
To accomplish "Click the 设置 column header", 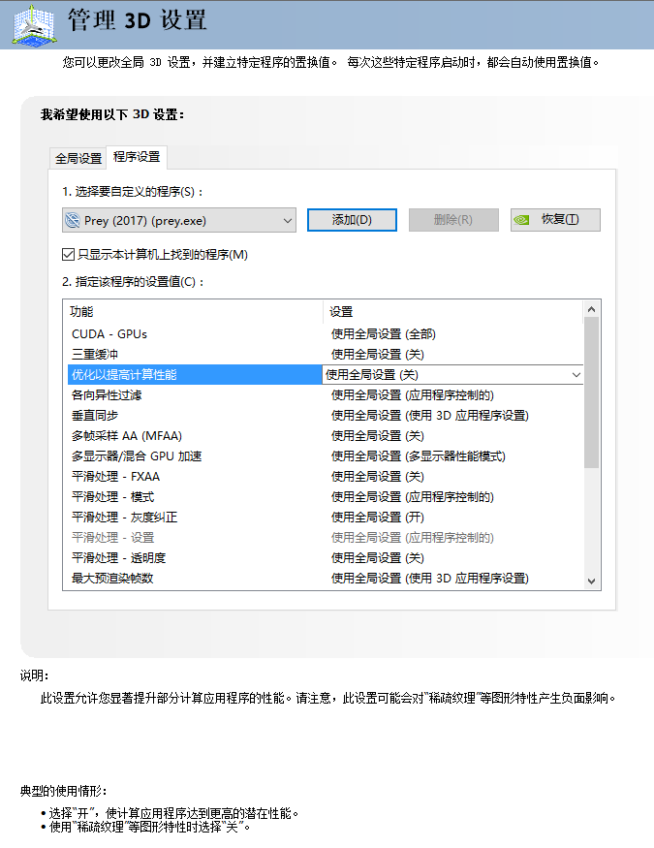I will (x=453, y=312).
